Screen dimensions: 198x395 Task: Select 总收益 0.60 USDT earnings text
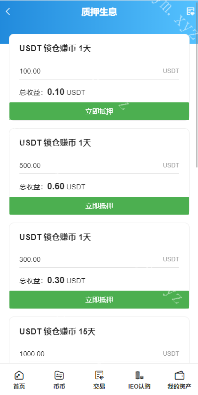pos(52,186)
